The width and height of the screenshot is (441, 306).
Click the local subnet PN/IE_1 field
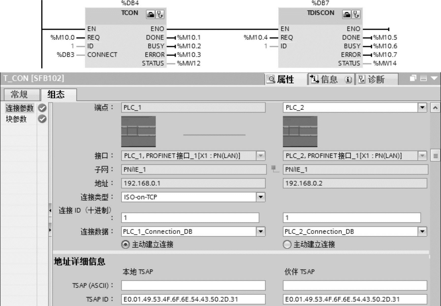click(x=194, y=169)
